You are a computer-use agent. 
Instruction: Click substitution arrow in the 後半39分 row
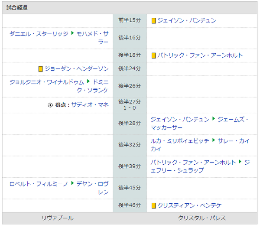pos(240,162)
